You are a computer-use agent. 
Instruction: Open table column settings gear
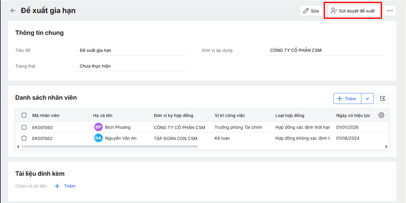pos(381,115)
